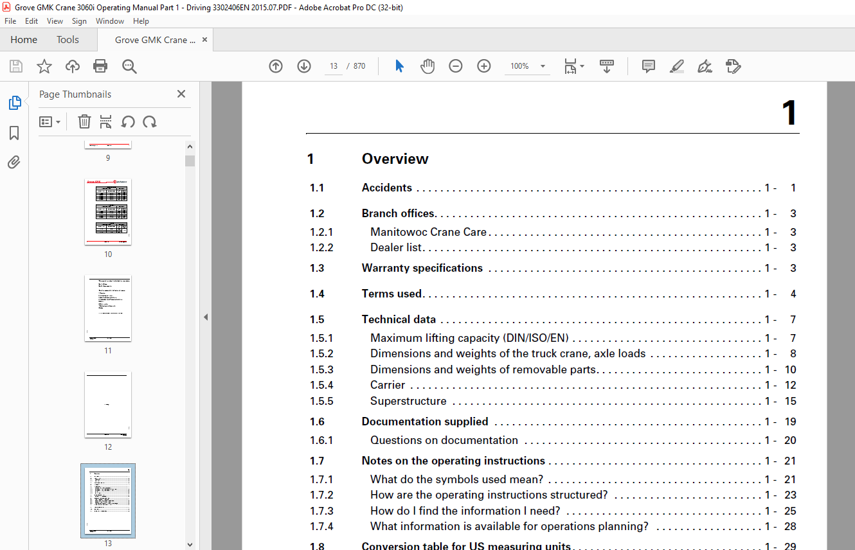The width and height of the screenshot is (855, 550).
Task: Go to previous page with up arrow
Action: tap(276, 66)
